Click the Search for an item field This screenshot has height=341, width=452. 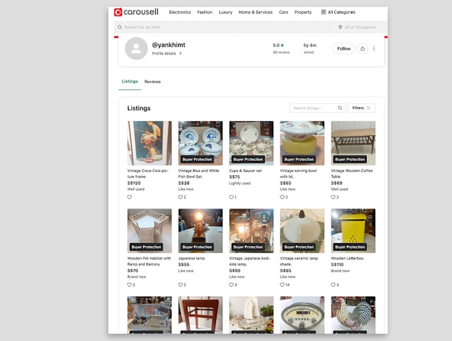point(222,27)
